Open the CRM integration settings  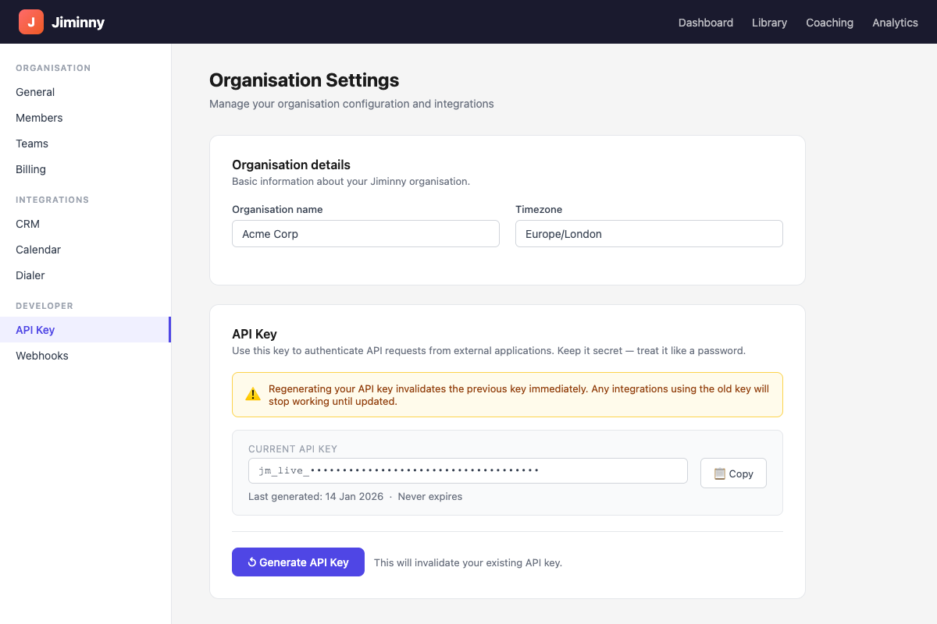[27, 224]
